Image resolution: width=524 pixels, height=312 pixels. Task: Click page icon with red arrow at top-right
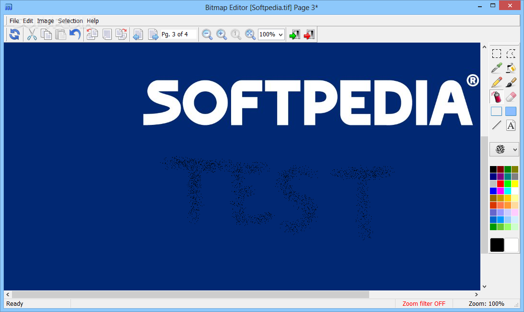(x=121, y=34)
